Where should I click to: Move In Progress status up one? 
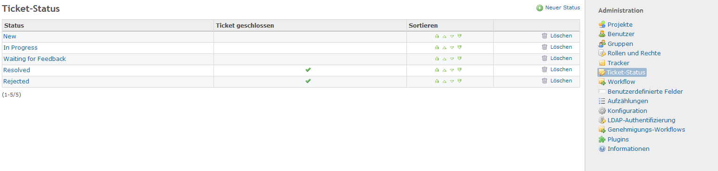click(444, 47)
